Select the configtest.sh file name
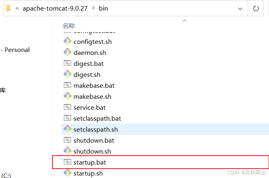269x178 pixels. pos(93,42)
